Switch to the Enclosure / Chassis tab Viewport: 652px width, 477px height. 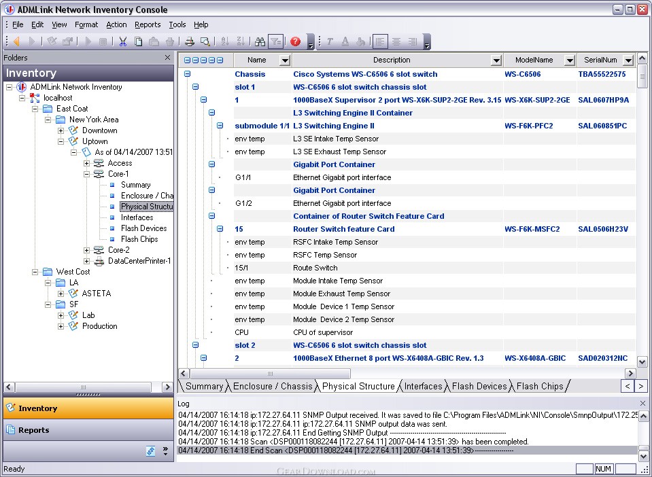(x=273, y=386)
